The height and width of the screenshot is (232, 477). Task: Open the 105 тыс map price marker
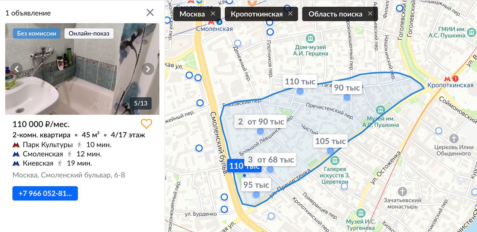tap(331, 141)
